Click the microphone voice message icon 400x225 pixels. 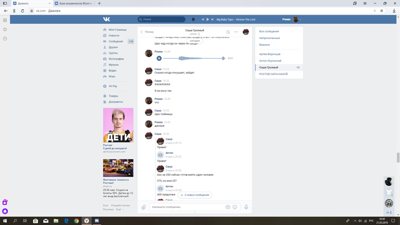click(x=246, y=207)
